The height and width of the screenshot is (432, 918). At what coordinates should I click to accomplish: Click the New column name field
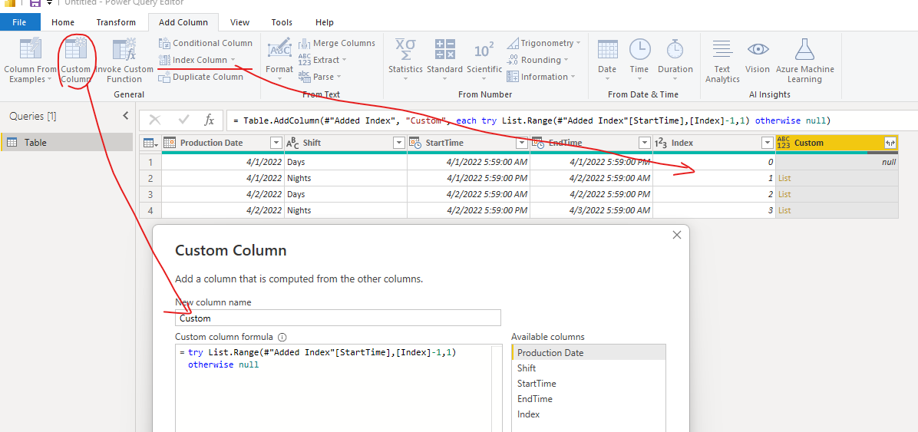pos(338,318)
